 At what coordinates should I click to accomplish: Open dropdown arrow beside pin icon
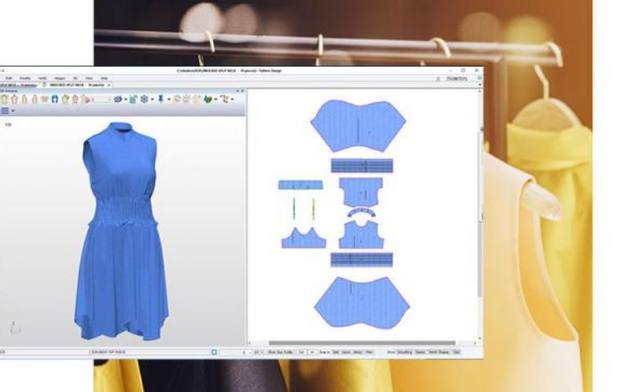(168, 99)
